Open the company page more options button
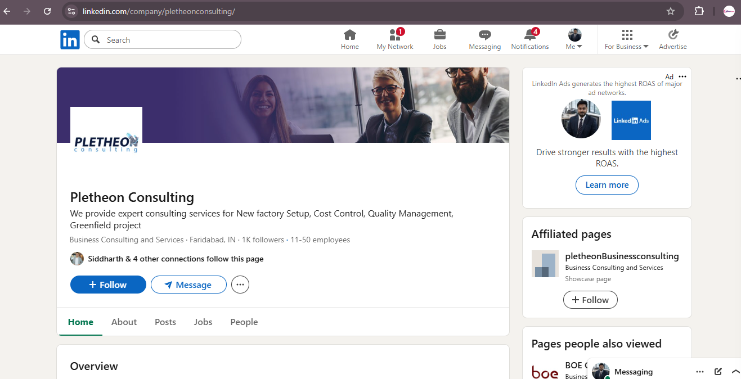 240,285
